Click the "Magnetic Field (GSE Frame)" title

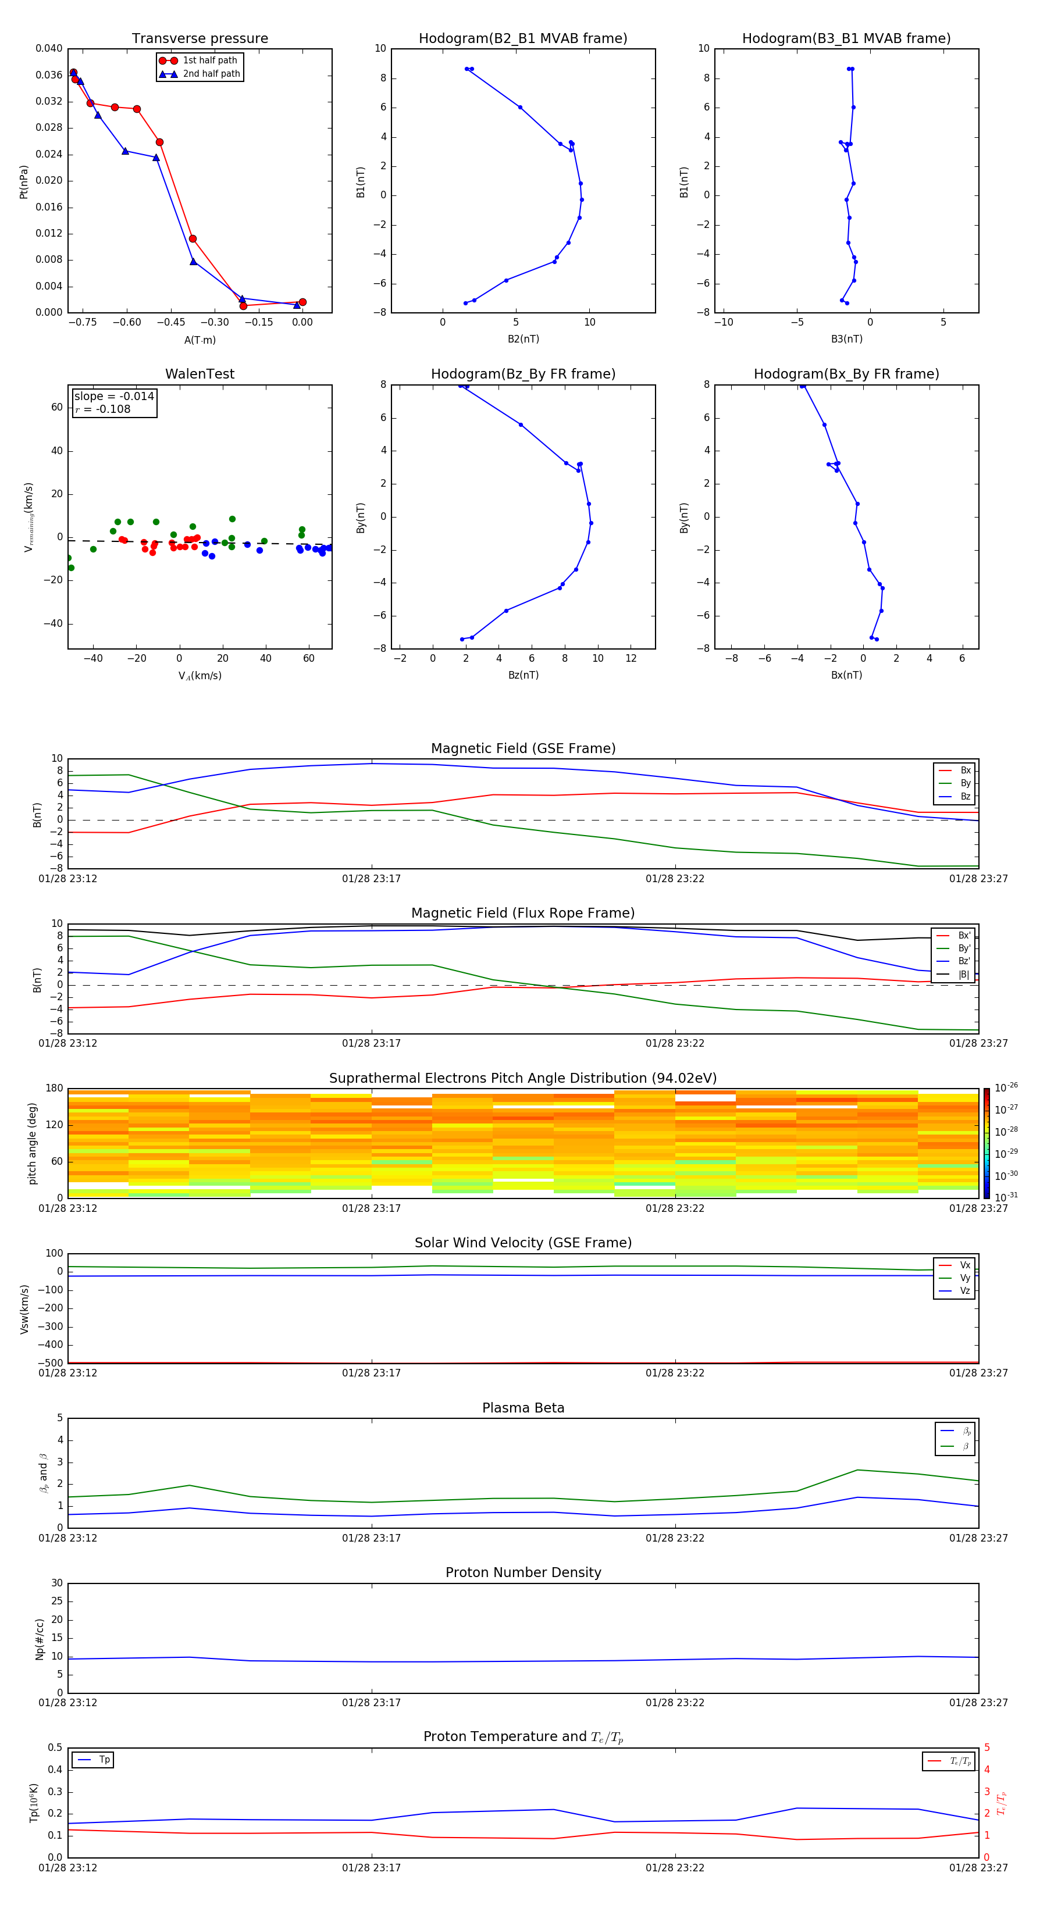(x=523, y=748)
